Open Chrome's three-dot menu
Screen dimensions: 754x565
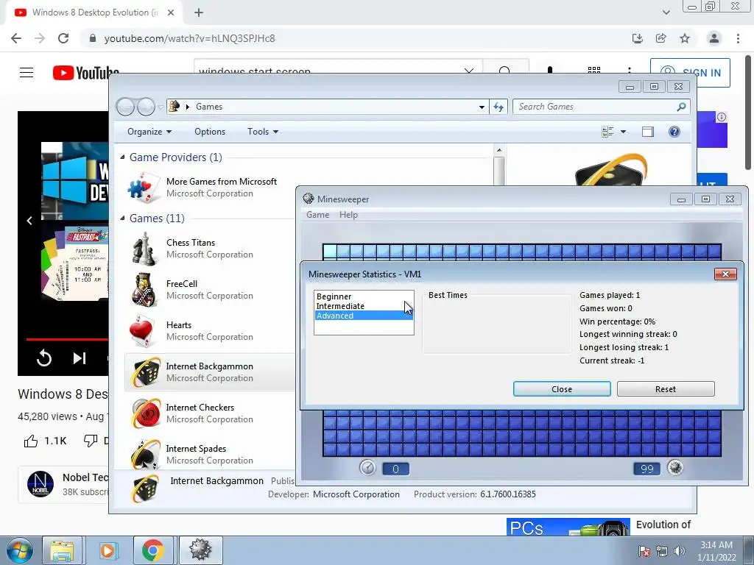point(738,38)
